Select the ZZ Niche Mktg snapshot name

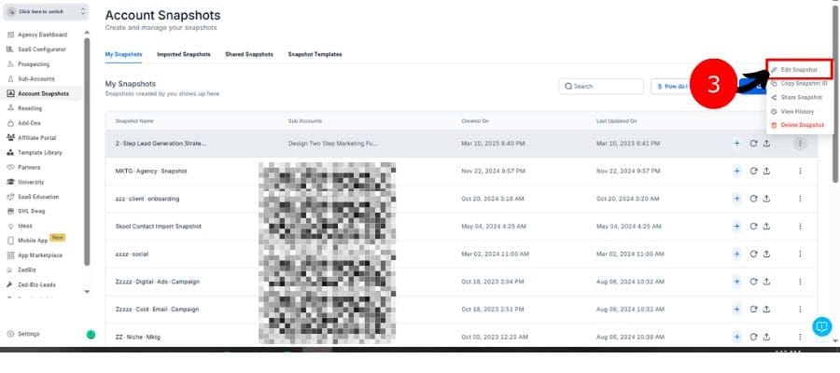pos(138,338)
